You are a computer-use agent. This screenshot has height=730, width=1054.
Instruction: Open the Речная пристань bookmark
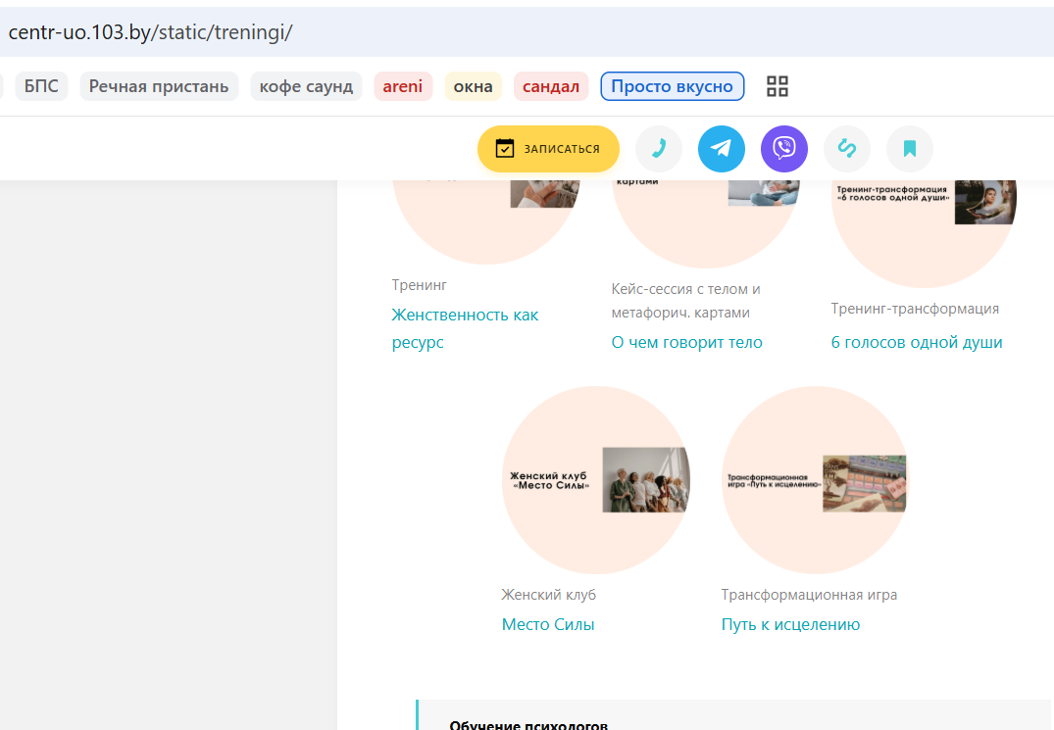[159, 86]
